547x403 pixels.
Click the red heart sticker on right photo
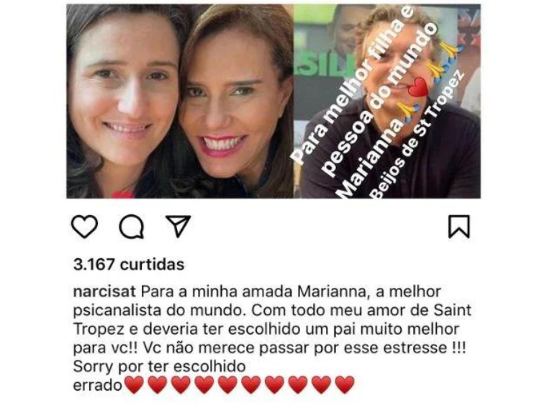coord(418,87)
